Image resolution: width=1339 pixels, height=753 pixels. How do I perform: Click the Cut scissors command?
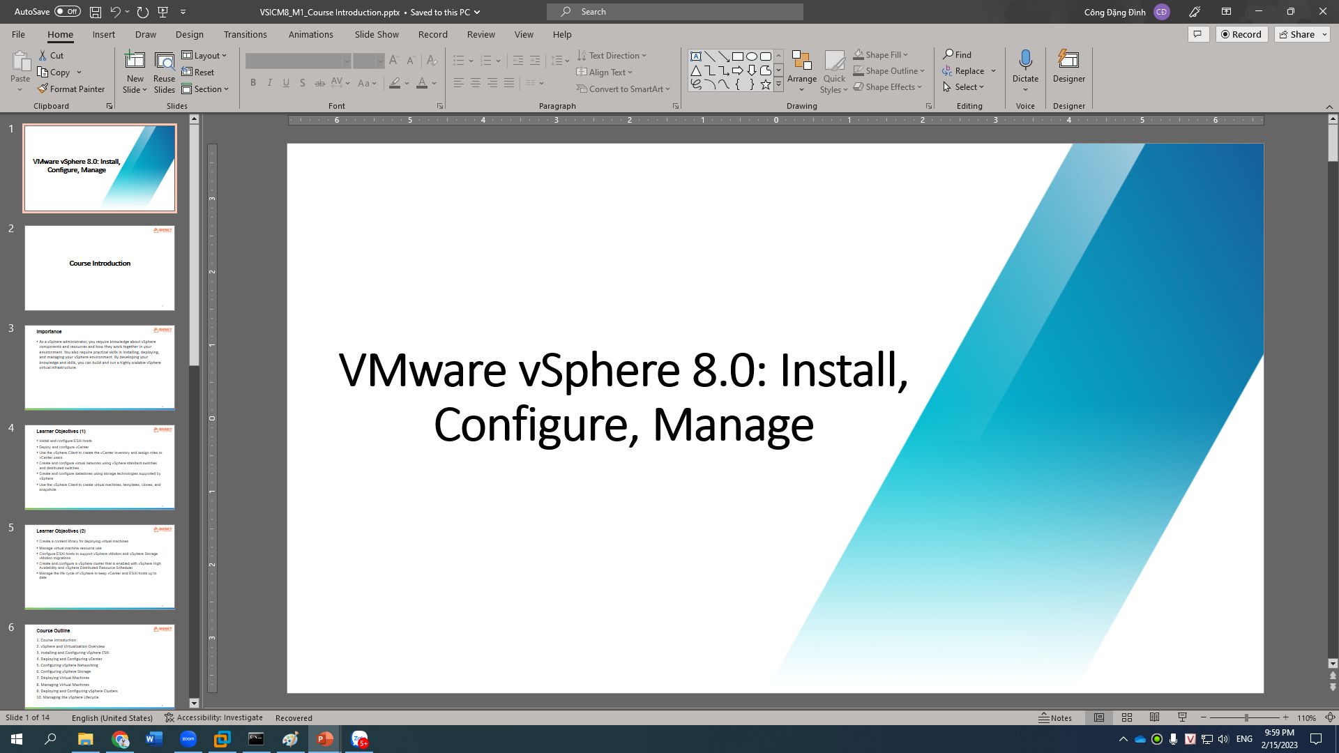(51, 55)
